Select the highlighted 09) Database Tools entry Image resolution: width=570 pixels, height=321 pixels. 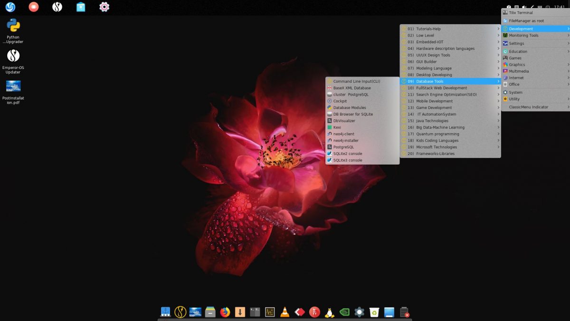tap(450, 81)
